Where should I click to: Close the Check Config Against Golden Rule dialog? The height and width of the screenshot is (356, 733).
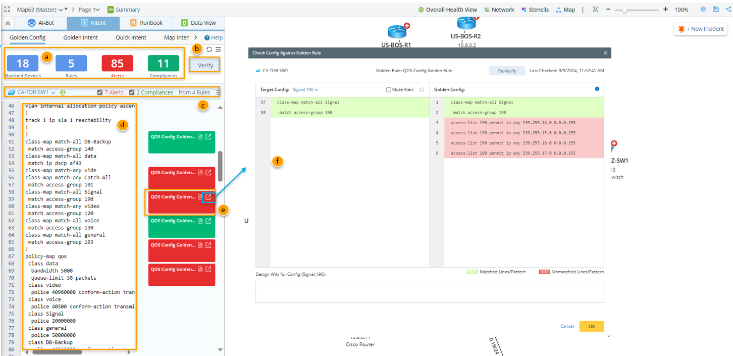point(606,53)
